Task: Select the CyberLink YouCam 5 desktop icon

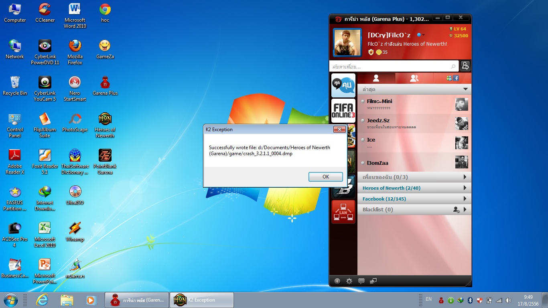Action: click(45, 89)
